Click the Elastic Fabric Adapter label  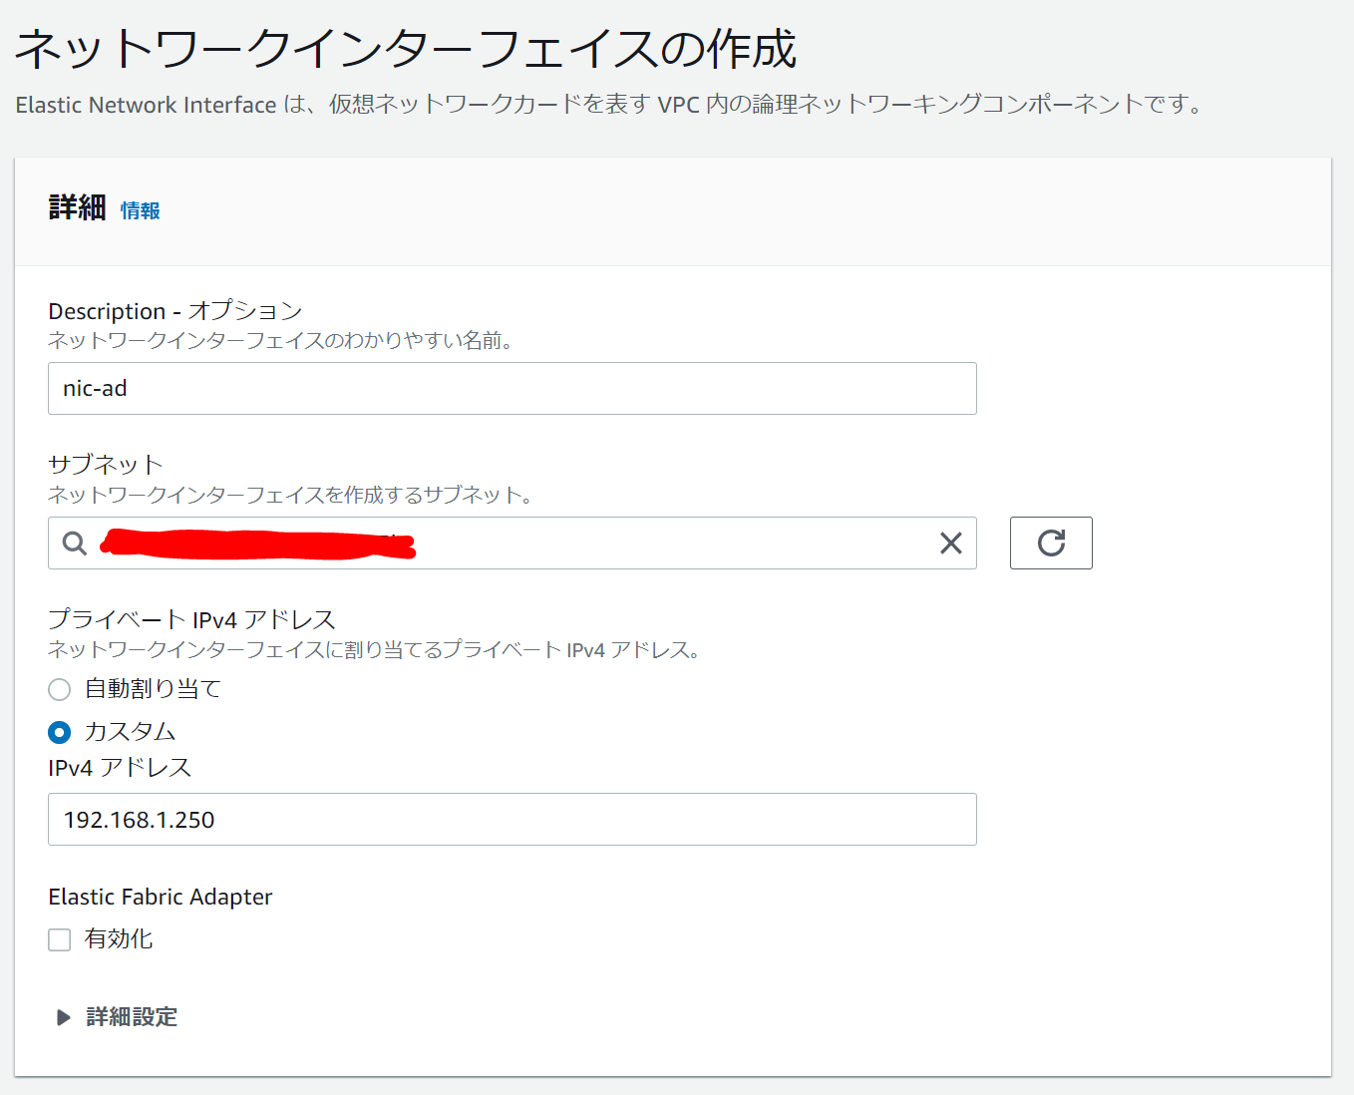(161, 897)
